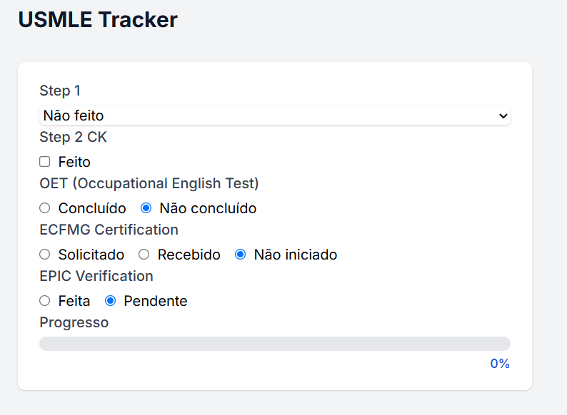Image resolution: width=567 pixels, height=415 pixels.
Task: Select the Não concluído radio option
Action: click(x=146, y=208)
